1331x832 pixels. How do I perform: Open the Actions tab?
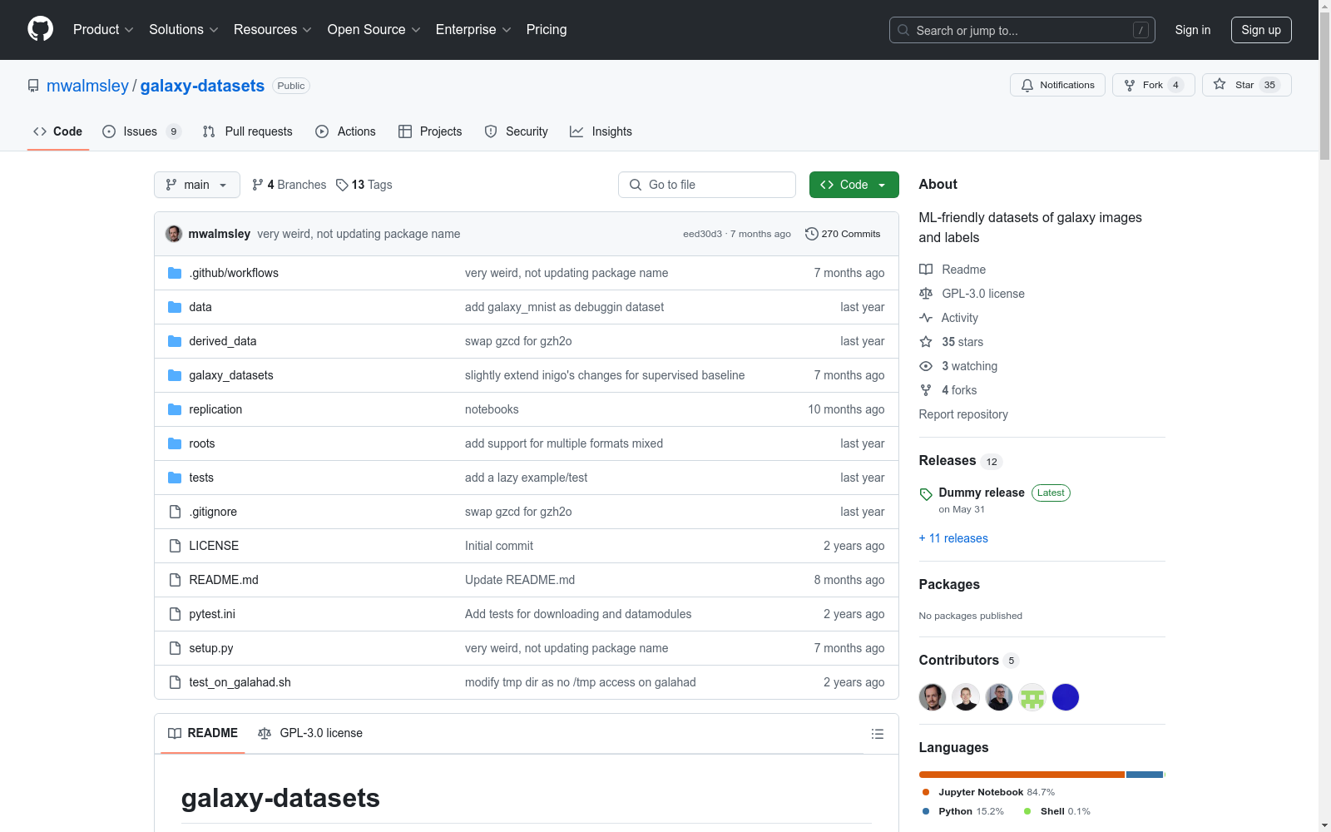click(x=346, y=131)
